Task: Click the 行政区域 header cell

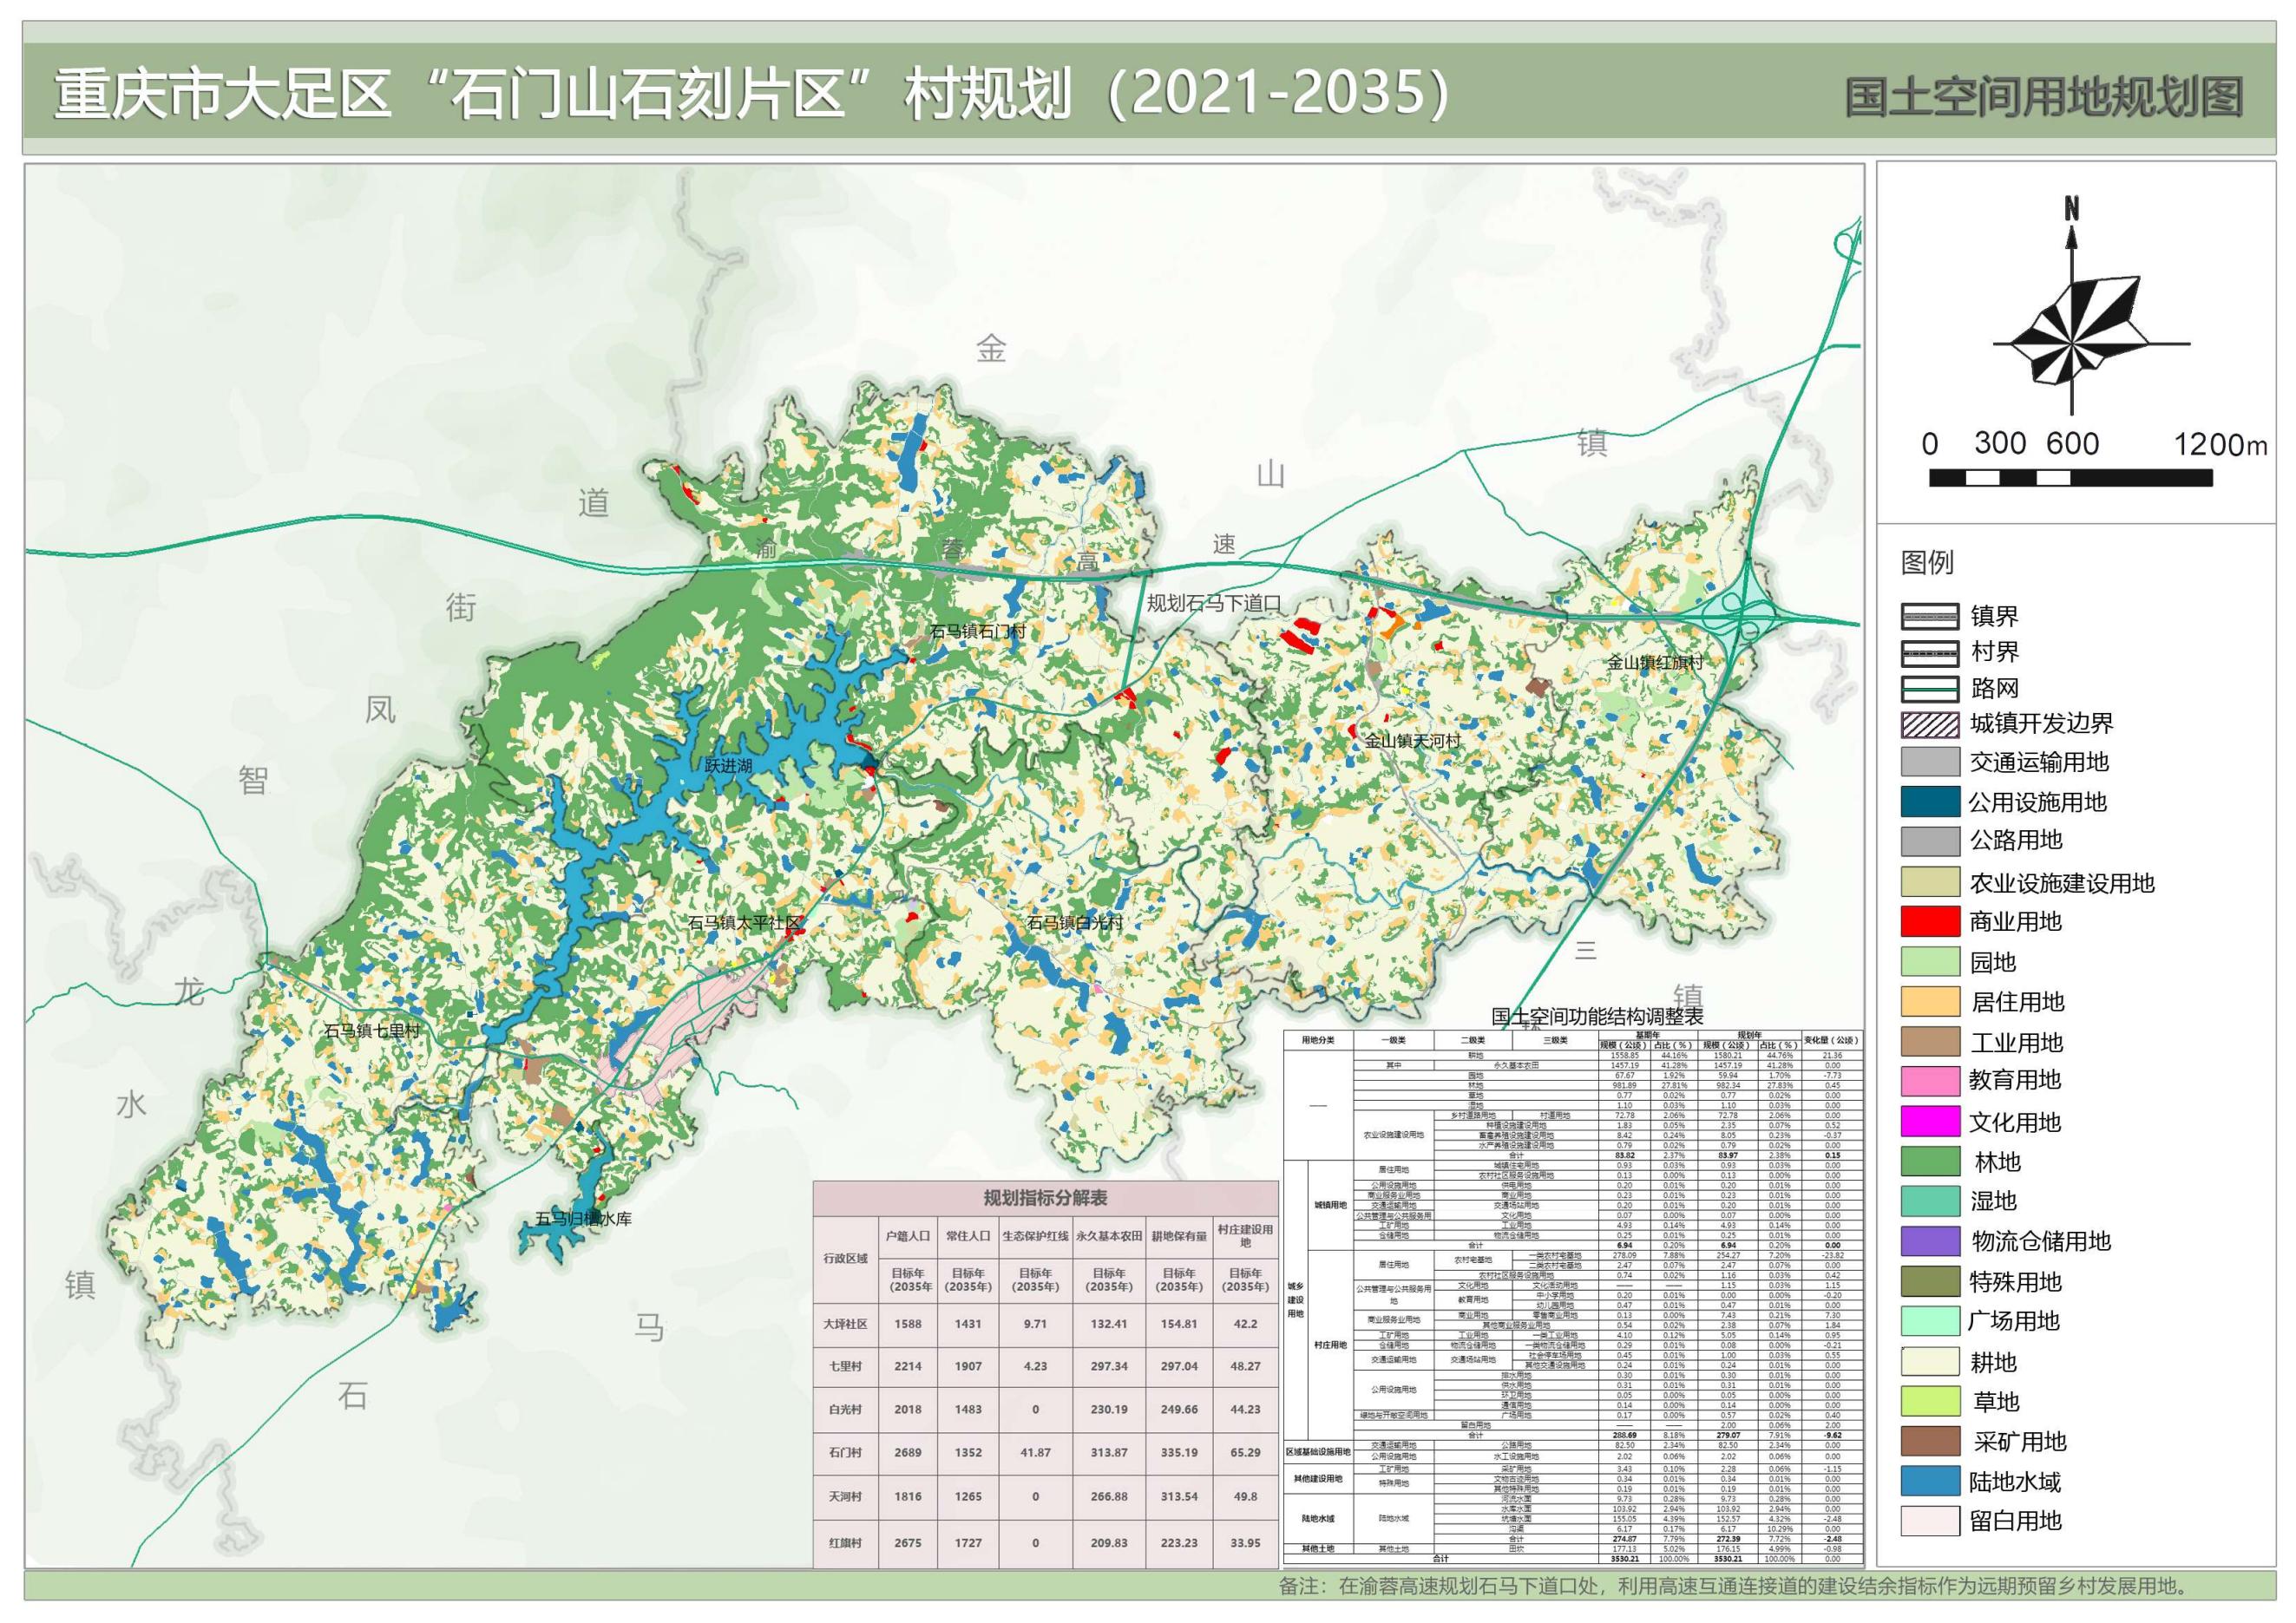Action: 846,1258
